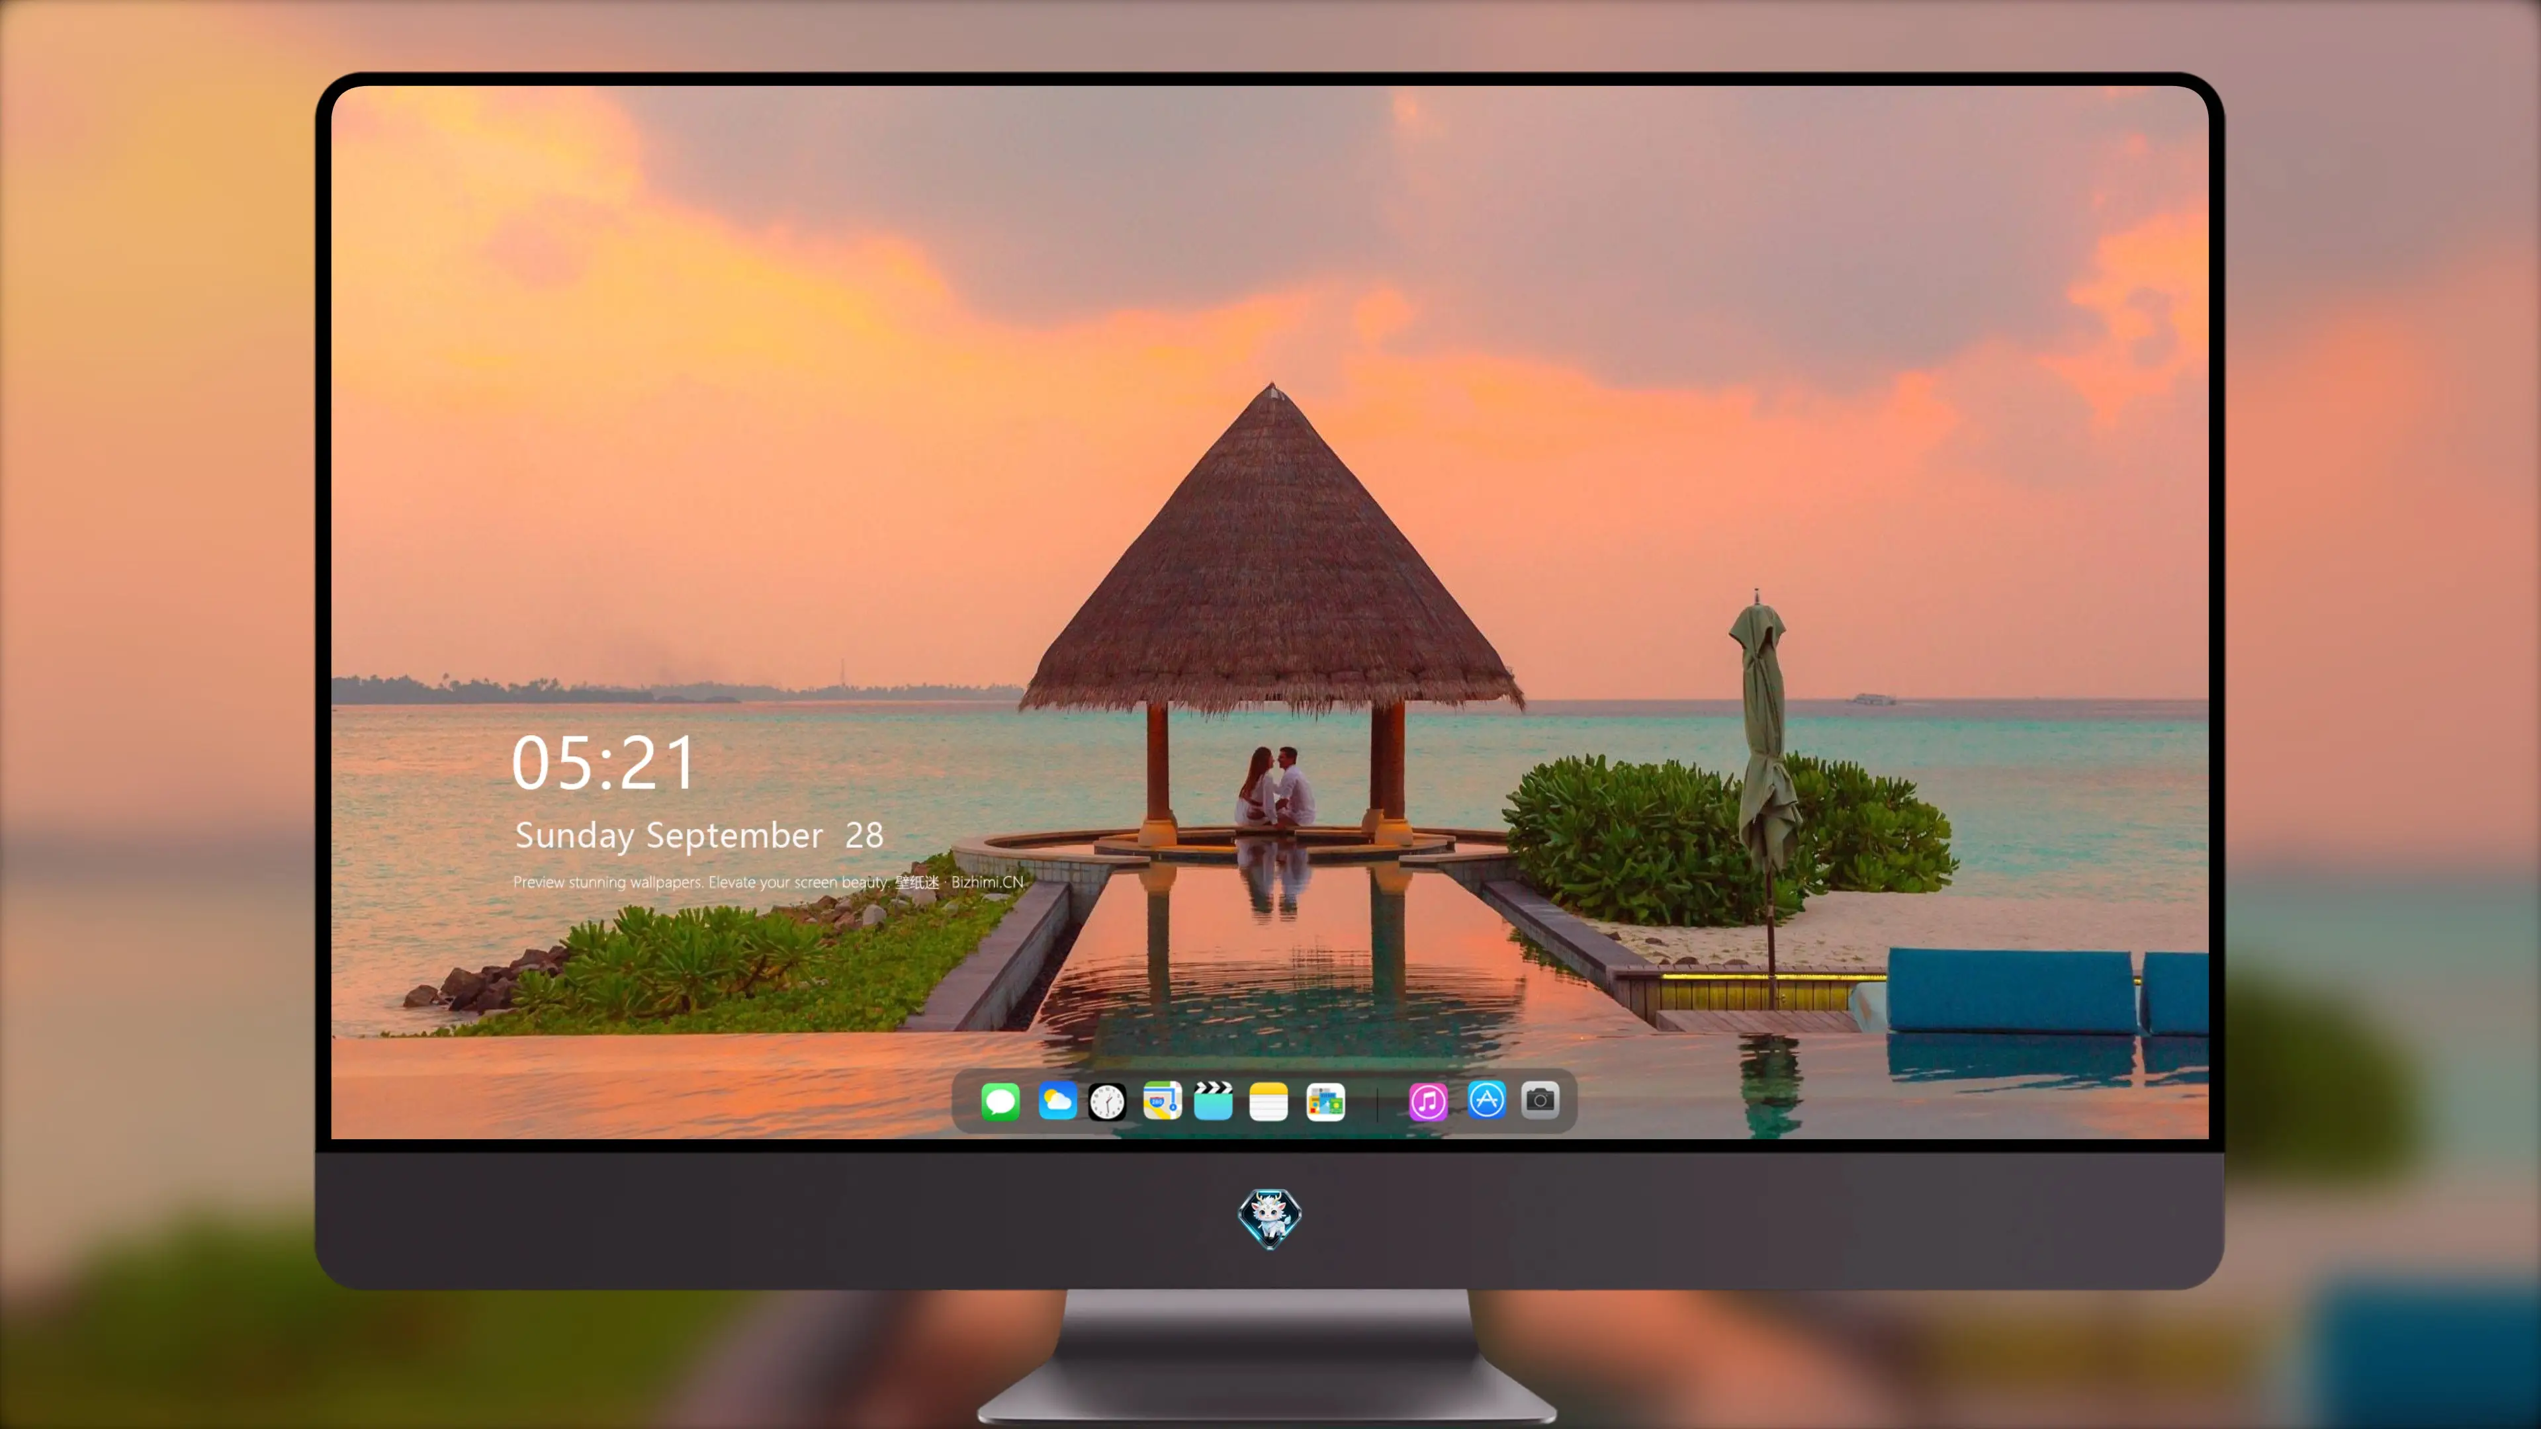Launch the Maps app from the dock

1162,1101
